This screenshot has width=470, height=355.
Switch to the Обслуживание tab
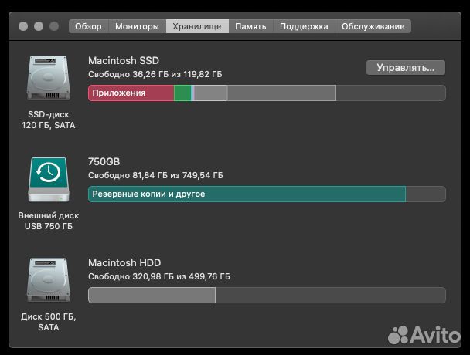[373, 26]
